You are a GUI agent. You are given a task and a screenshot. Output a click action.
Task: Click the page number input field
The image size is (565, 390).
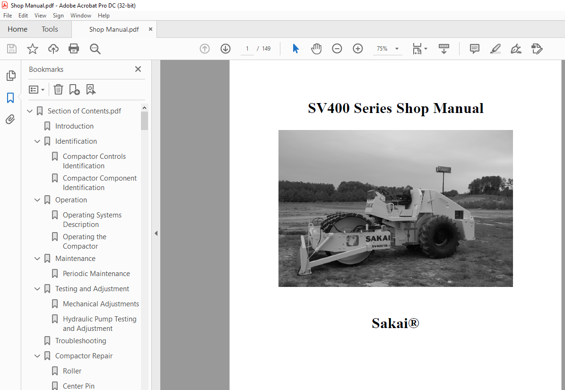(247, 49)
